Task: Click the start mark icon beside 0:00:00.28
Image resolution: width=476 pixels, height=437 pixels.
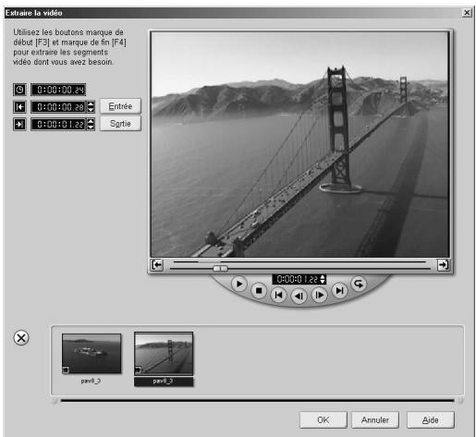Action: point(19,107)
